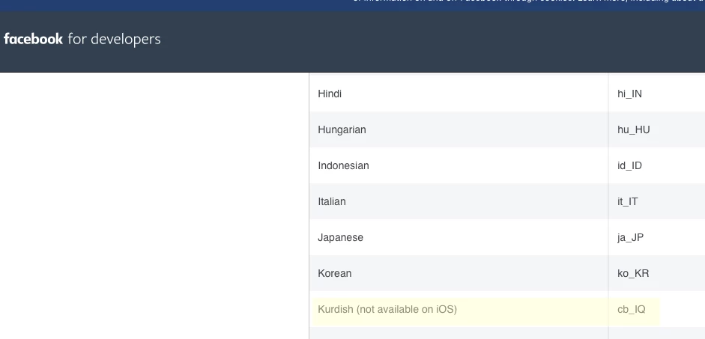Select the hi_IN locale code
This screenshot has height=339, width=705.
coord(629,94)
